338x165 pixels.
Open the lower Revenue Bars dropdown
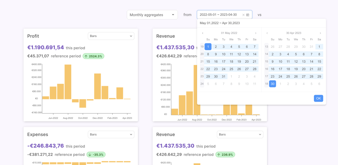pyautogui.click(x=240, y=134)
